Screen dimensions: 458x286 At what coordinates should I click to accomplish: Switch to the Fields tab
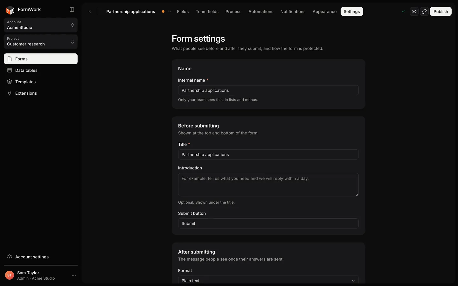tap(183, 11)
